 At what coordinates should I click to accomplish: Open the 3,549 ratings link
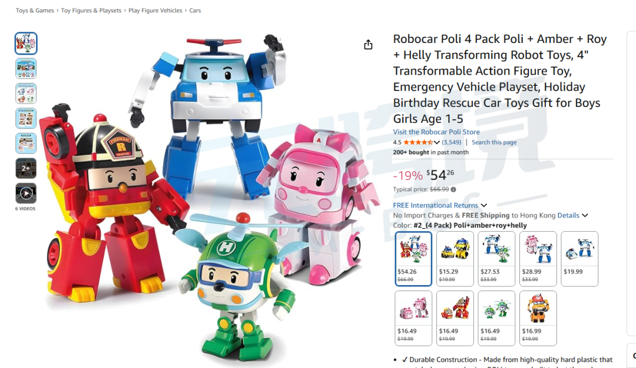[x=452, y=142]
